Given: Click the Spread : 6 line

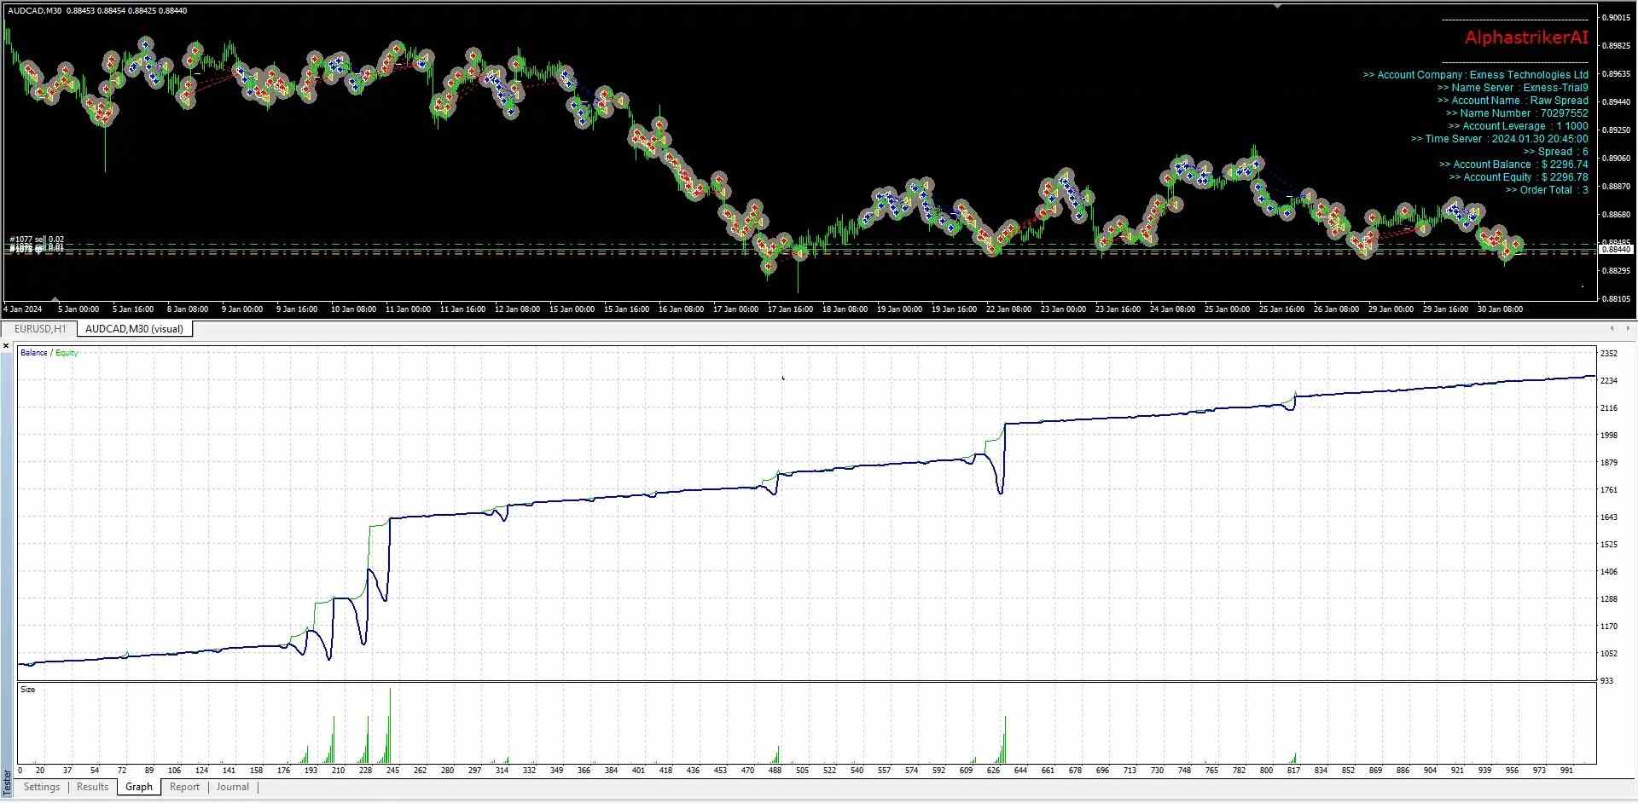Looking at the screenshot, I should tap(1555, 152).
